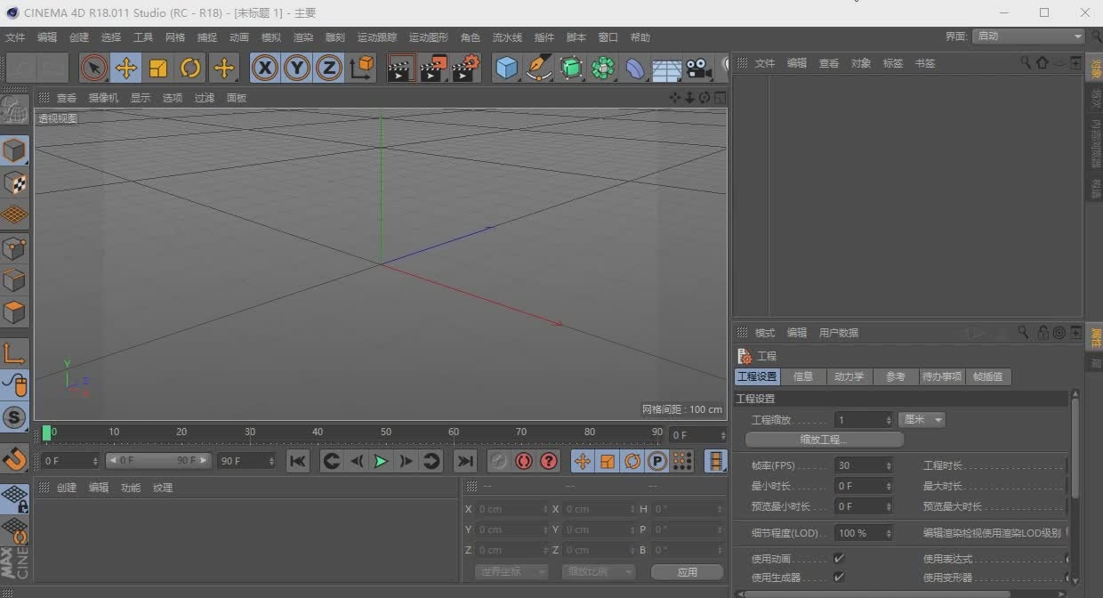Toggle the X axis lock
The height and width of the screenshot is (598, 1103).
pyautogui.click(x=264, y=68)
